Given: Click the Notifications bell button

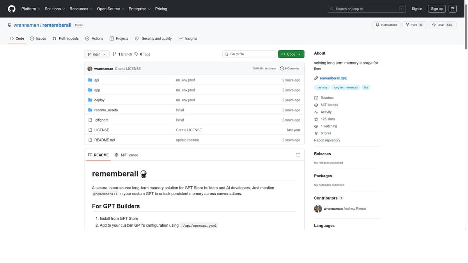Looking at the screenshot, I should (x=386, y=25).
